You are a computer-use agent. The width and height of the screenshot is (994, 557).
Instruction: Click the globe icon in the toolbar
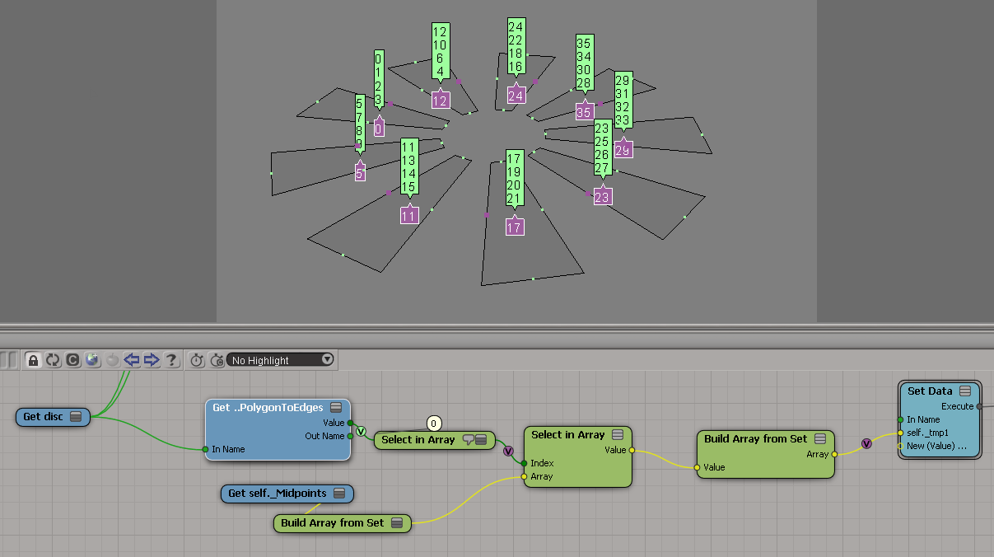point(92,360)
